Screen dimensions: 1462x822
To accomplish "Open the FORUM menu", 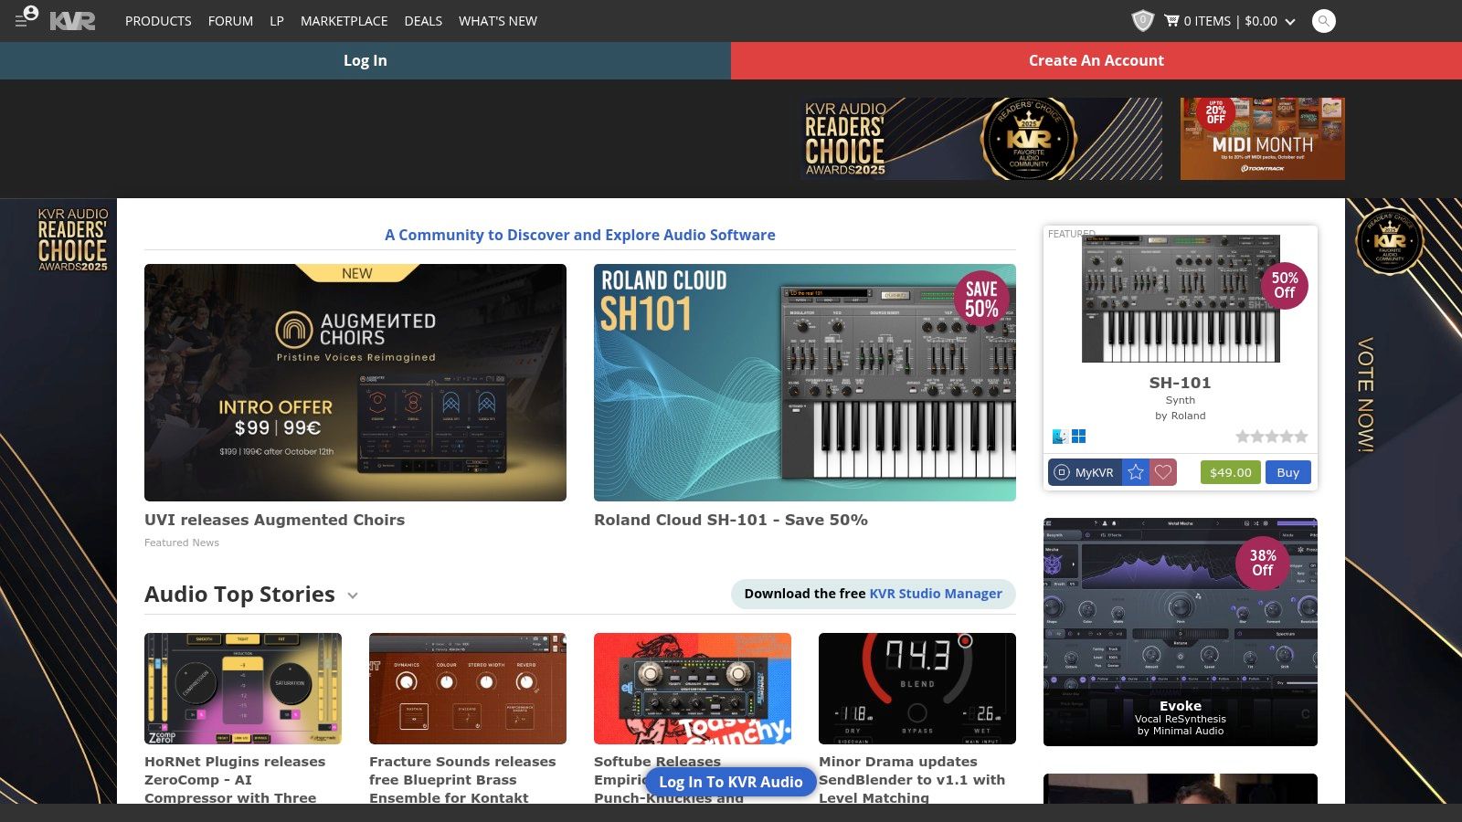I will click(230, 21).
